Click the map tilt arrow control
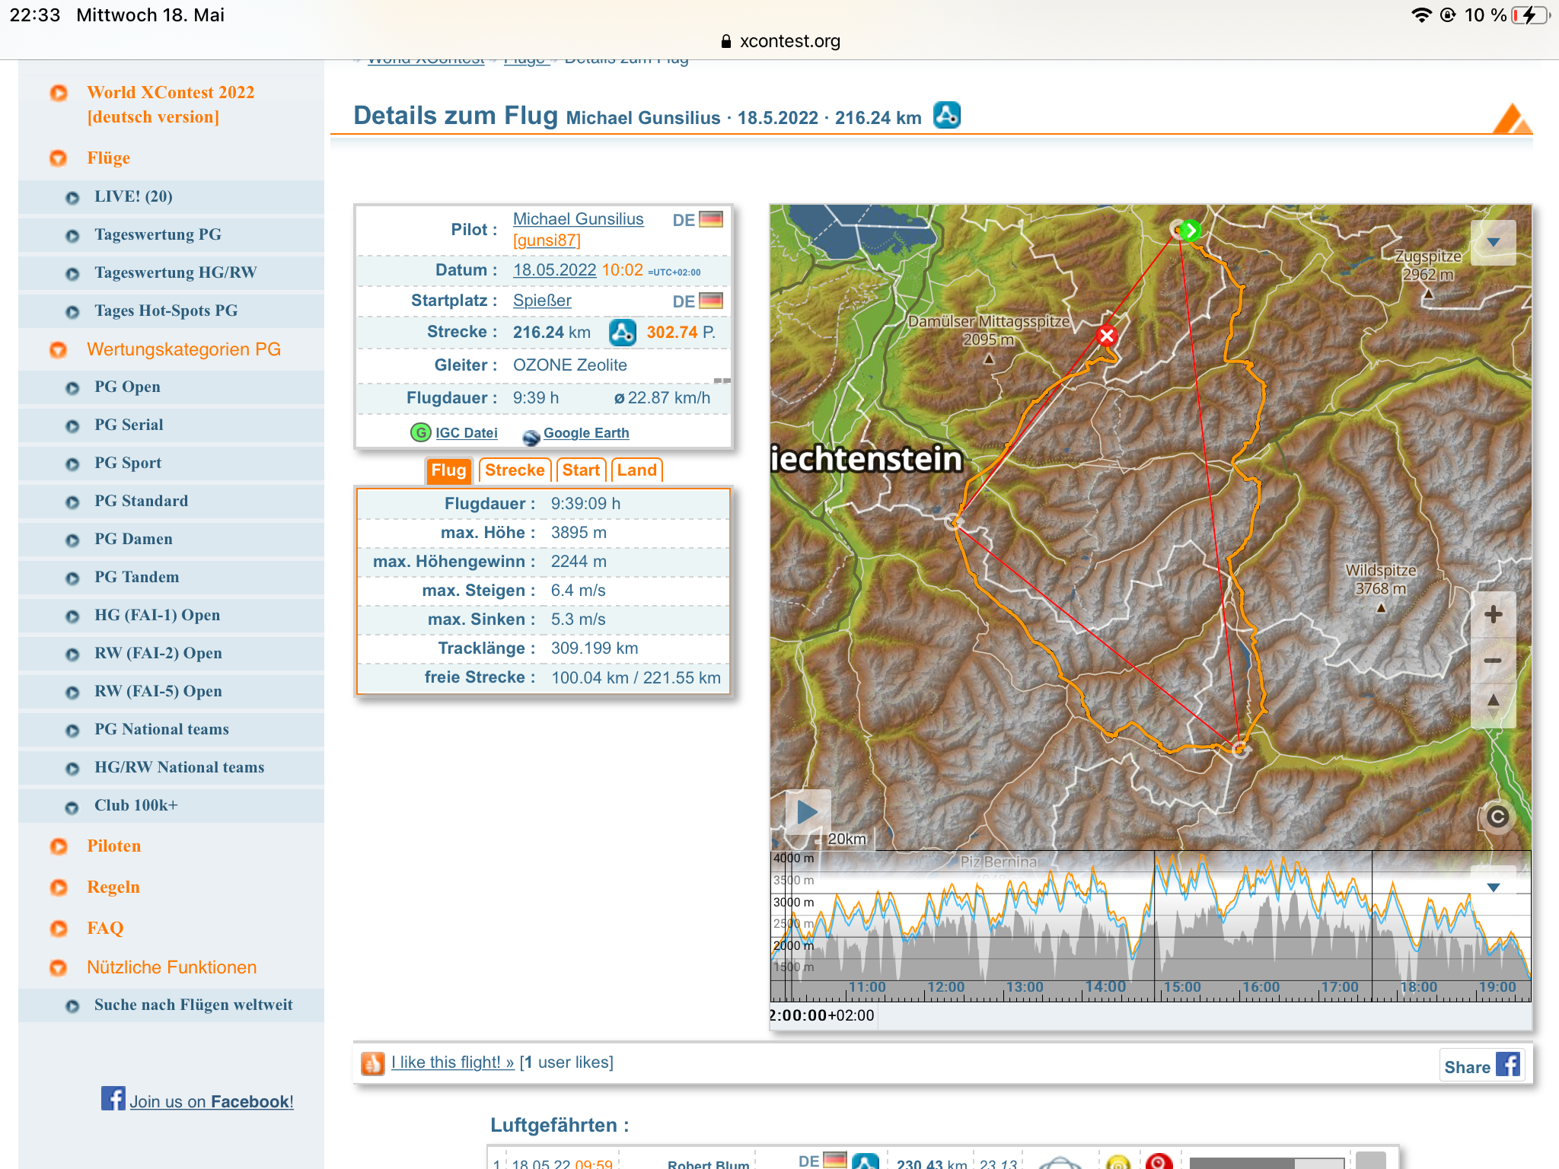Image resolution: width=1559 pixels, height=1169 pixels. (x=1493, y=703)
